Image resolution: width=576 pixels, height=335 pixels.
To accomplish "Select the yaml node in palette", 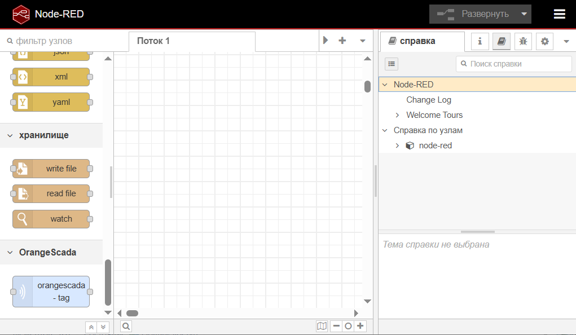I will 51,102.
